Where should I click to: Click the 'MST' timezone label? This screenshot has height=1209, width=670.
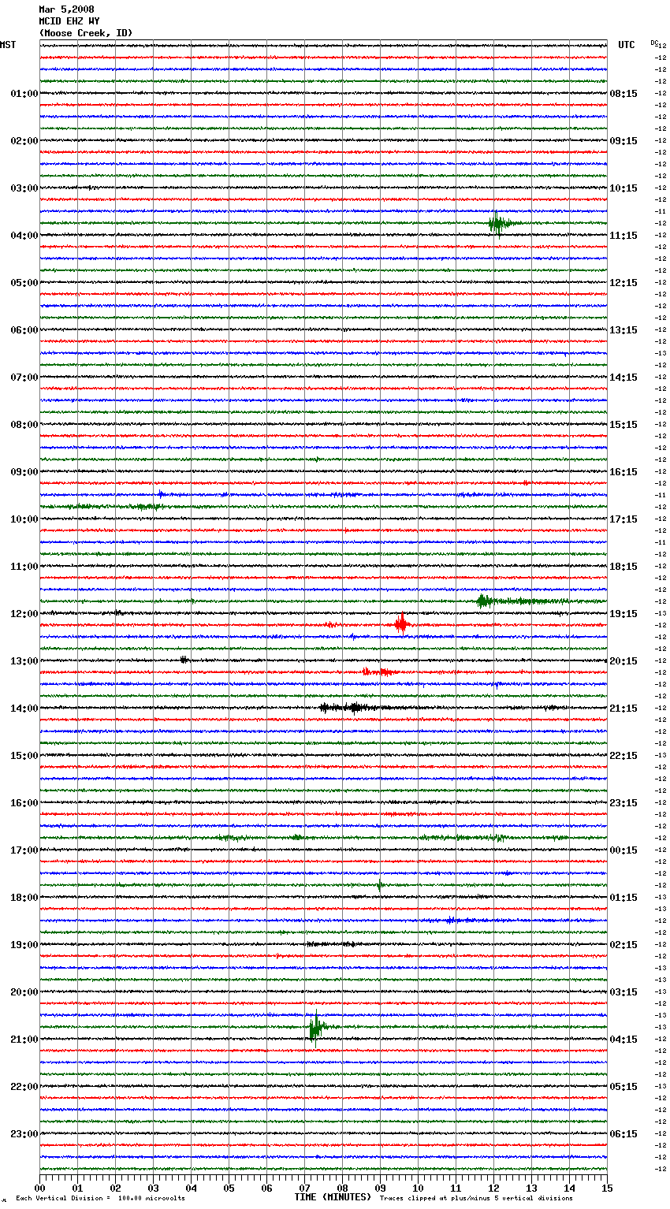(x=8, y=45)
